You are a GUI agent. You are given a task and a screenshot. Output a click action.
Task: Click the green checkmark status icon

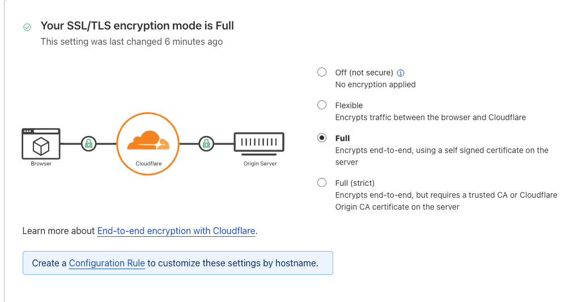click(x=27, y=27)
